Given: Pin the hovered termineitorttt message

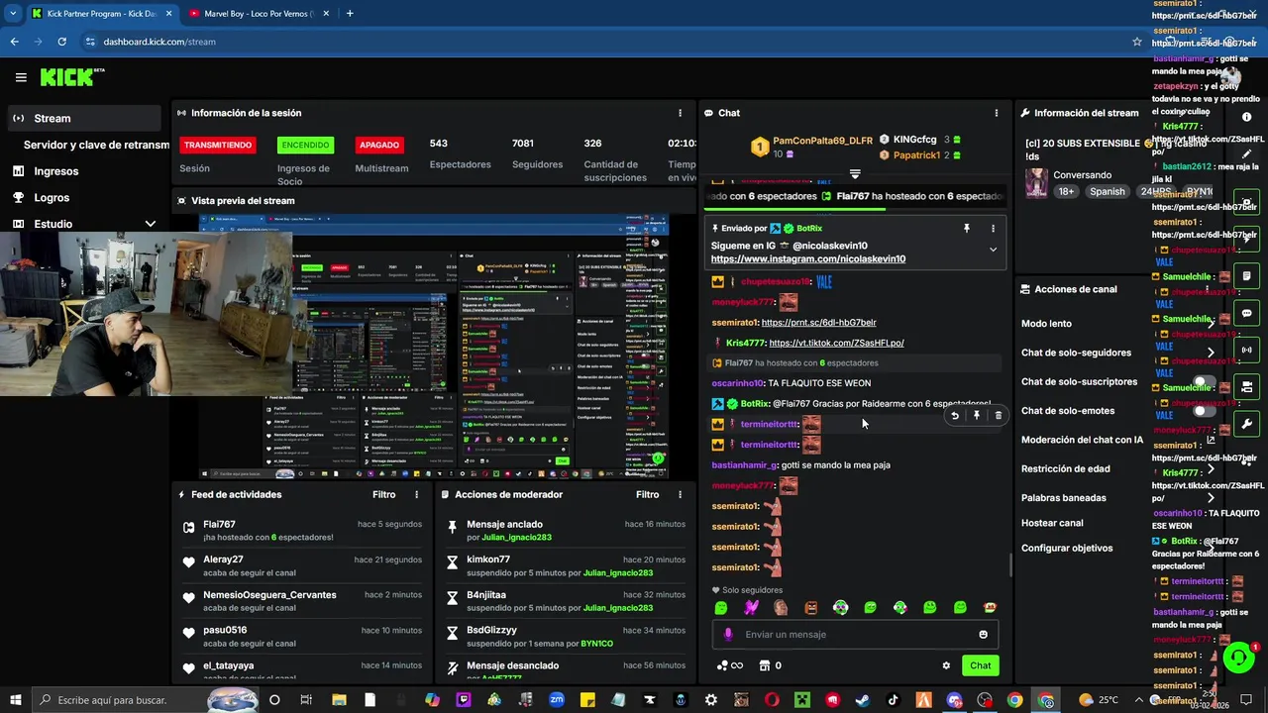Looking at the screenshot, I should (977, 416).
